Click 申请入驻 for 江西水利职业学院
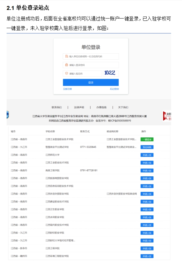Screen dimensions: 182x266 (147, 217)
